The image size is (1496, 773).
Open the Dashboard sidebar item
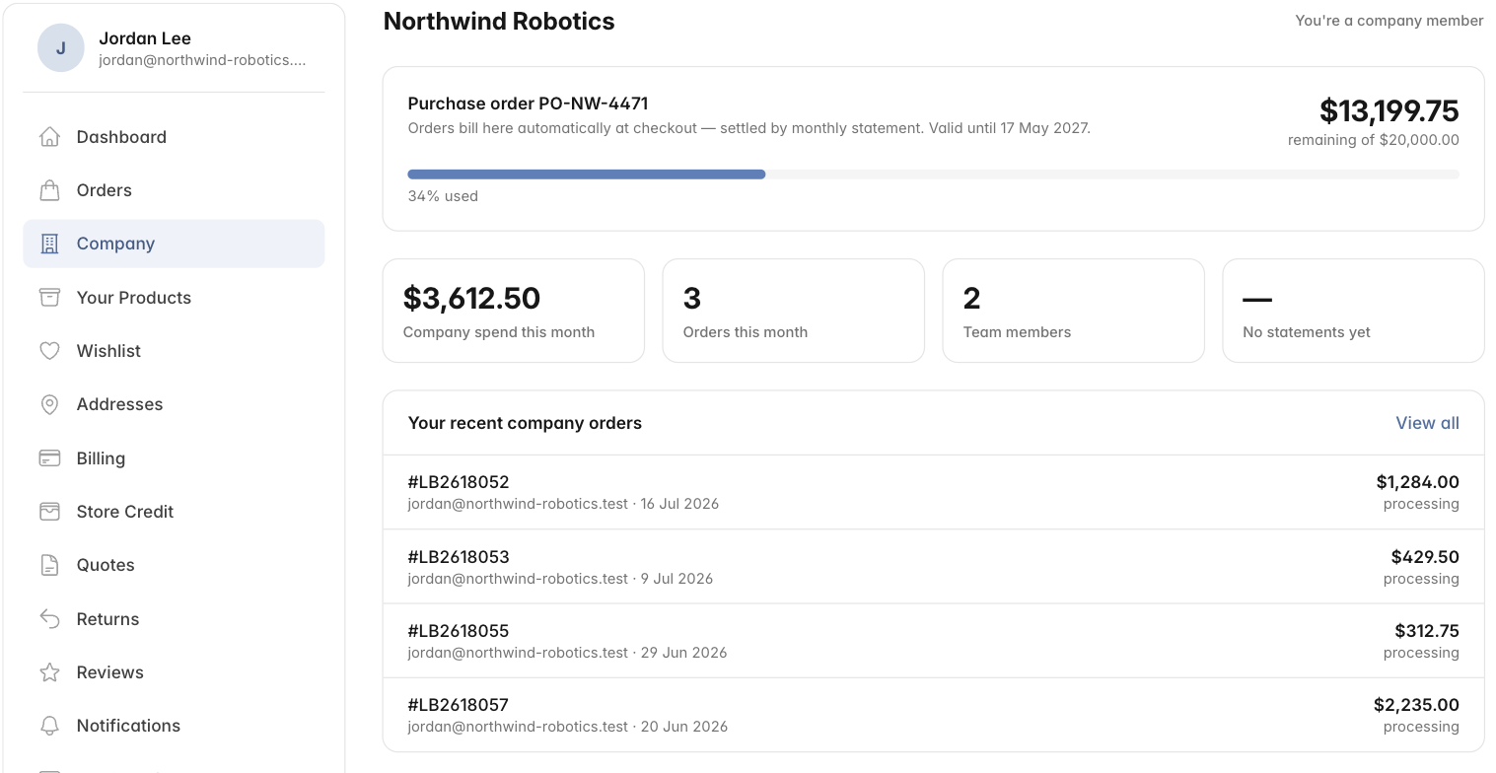(174, 137)
